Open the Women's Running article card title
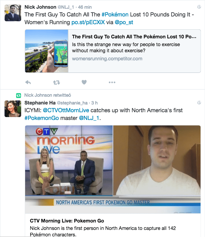The image size is (205, 237). tap(134, 37)
